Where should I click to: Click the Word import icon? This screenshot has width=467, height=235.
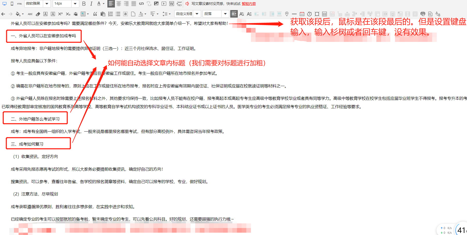(172, 4)
